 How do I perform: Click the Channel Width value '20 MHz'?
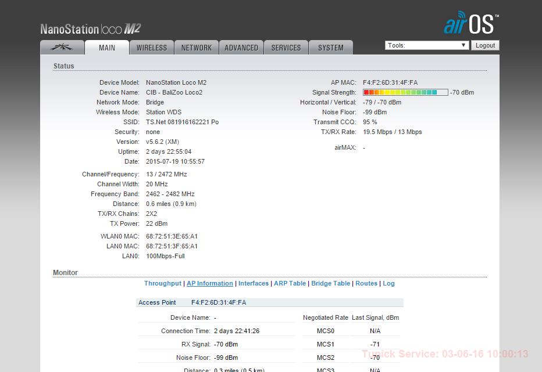coord(156,185)
